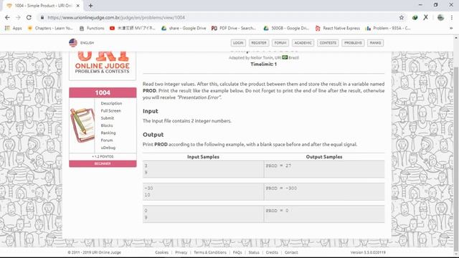Open the Apps bookmark shortcut
The height and width of the screenshot is (258, 459).
[14, 28]
